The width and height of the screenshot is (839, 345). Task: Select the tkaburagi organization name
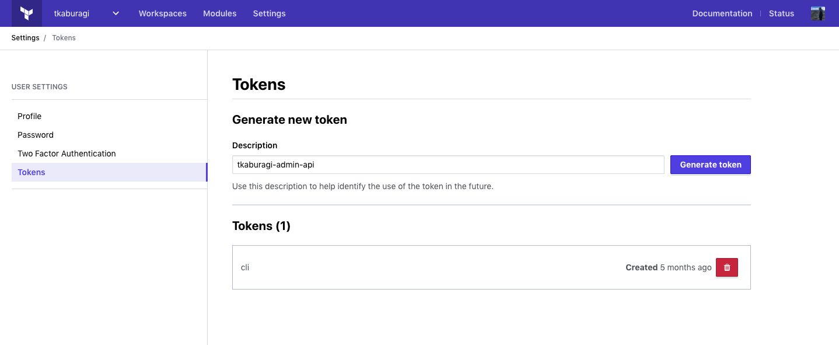71,13
